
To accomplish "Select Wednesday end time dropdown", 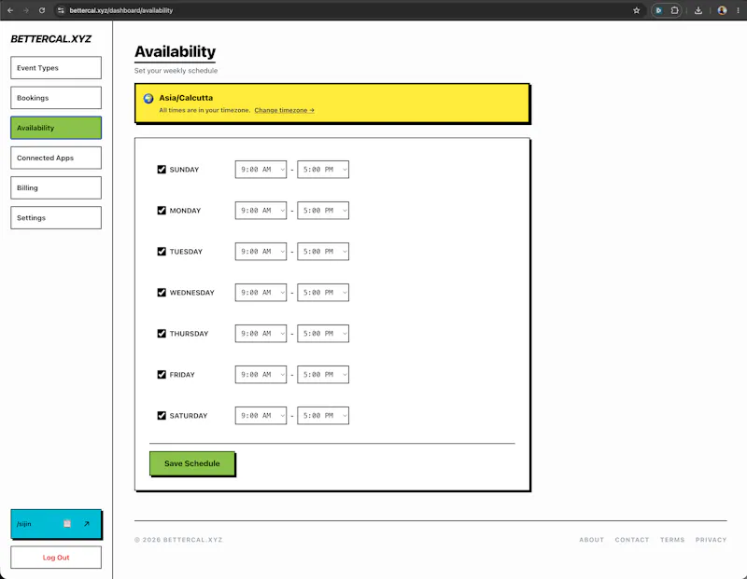I will pyautogui.click(x=323, y=292).
